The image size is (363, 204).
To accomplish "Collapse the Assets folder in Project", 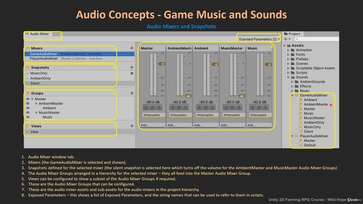I will 285,45.
